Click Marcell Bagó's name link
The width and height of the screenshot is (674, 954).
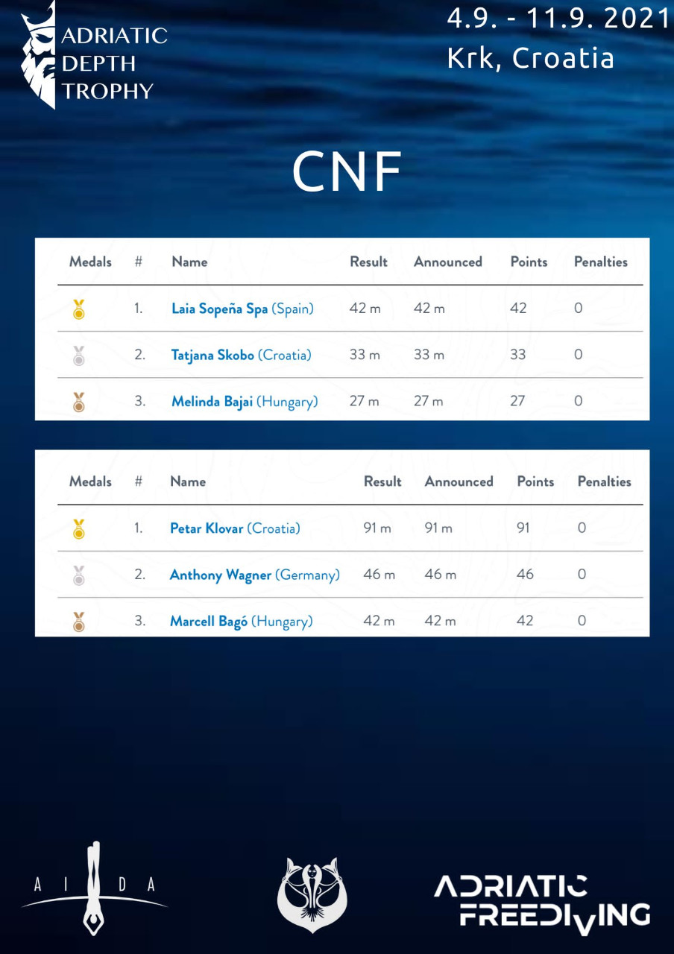pyautogui.click(x=209, y=621)
